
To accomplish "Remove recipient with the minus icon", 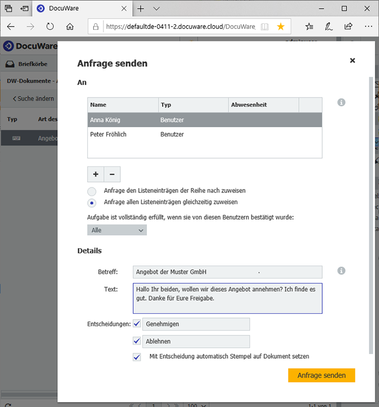I will 112,174.
